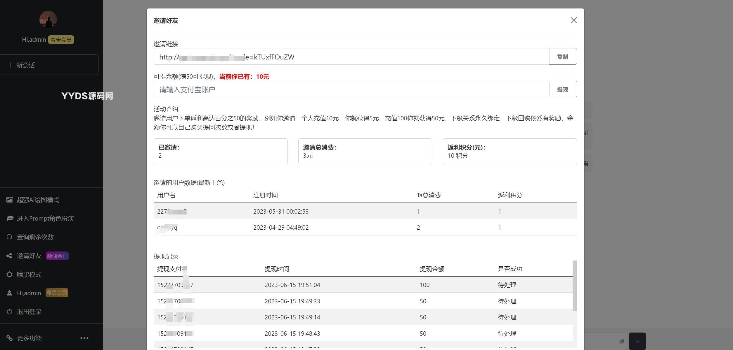Click the invite friends share icon

coord(9,256)
